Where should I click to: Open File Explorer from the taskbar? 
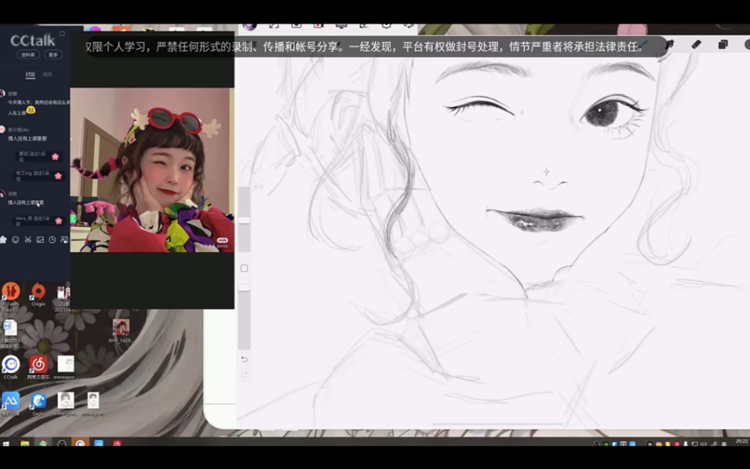tap(25, 443)
